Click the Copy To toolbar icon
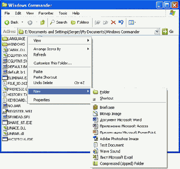Image resolution: width=180 pixels, height=169 pixels. tap(105, 22)
